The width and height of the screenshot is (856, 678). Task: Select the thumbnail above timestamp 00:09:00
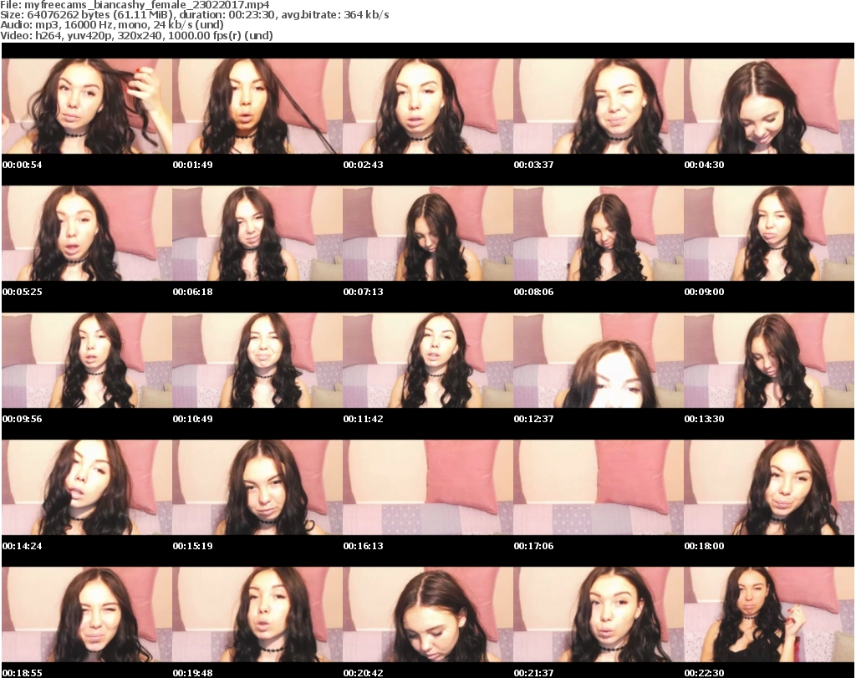pyautogui.click(x=769, y=233)
